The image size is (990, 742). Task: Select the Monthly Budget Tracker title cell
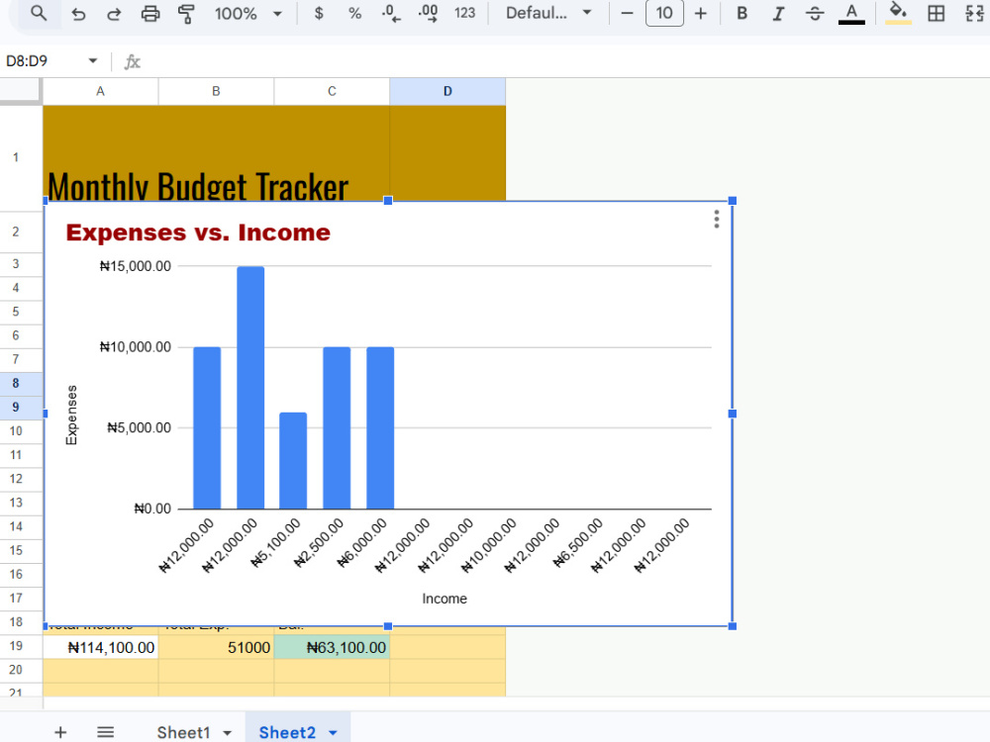point(216,154)
